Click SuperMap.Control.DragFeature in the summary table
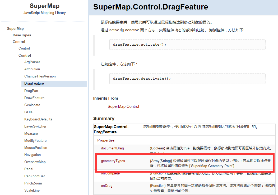This screenshot has width=278, height=195. (x=111, y=129)
